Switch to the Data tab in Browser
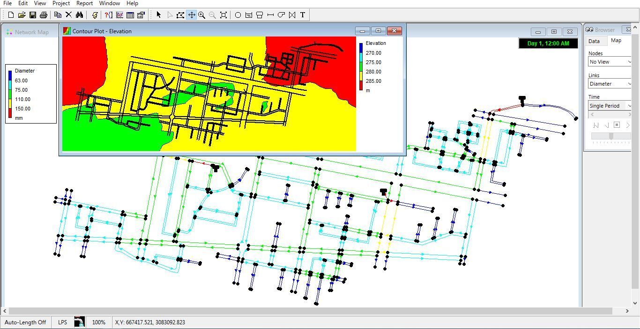640x329 pixels. pos(594,41)
